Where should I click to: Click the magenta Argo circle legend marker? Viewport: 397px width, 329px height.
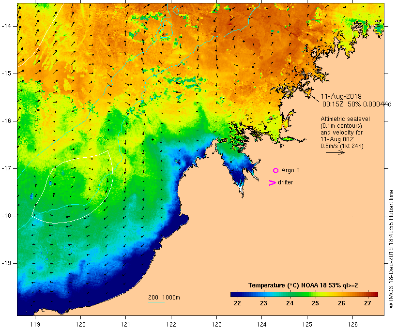pyautogui.click(x=275, y=170)
